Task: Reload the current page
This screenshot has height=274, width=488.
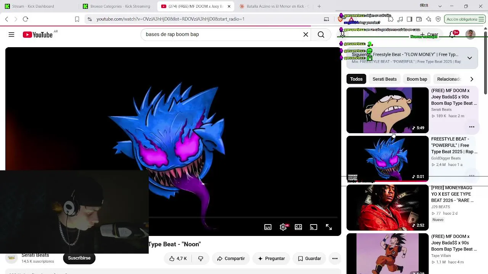Action: (26, 19)
